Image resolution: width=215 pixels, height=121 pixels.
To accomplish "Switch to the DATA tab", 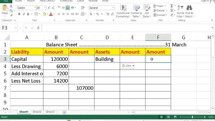I will pos(81,1).
